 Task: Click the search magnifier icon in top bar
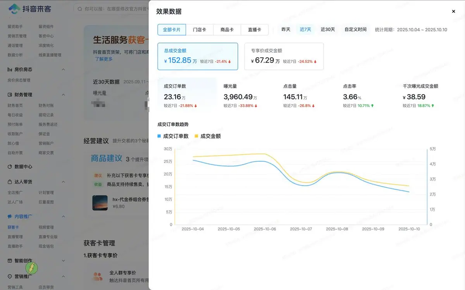click(79, 9)
